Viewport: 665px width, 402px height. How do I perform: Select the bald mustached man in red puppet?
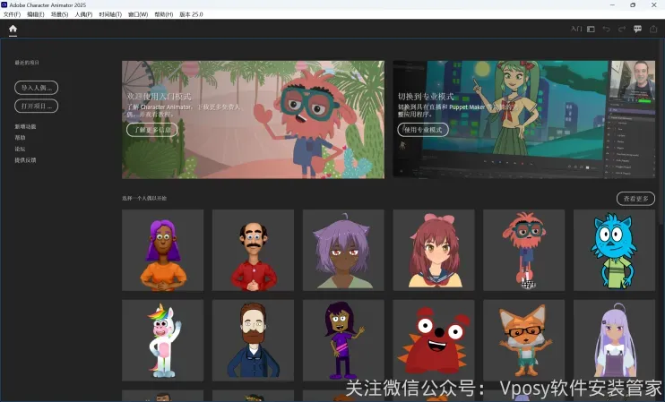click(254, 251)
